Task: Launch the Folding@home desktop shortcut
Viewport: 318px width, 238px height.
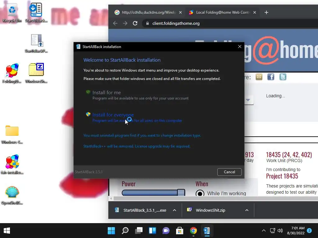Action: [x=12, y=73]
